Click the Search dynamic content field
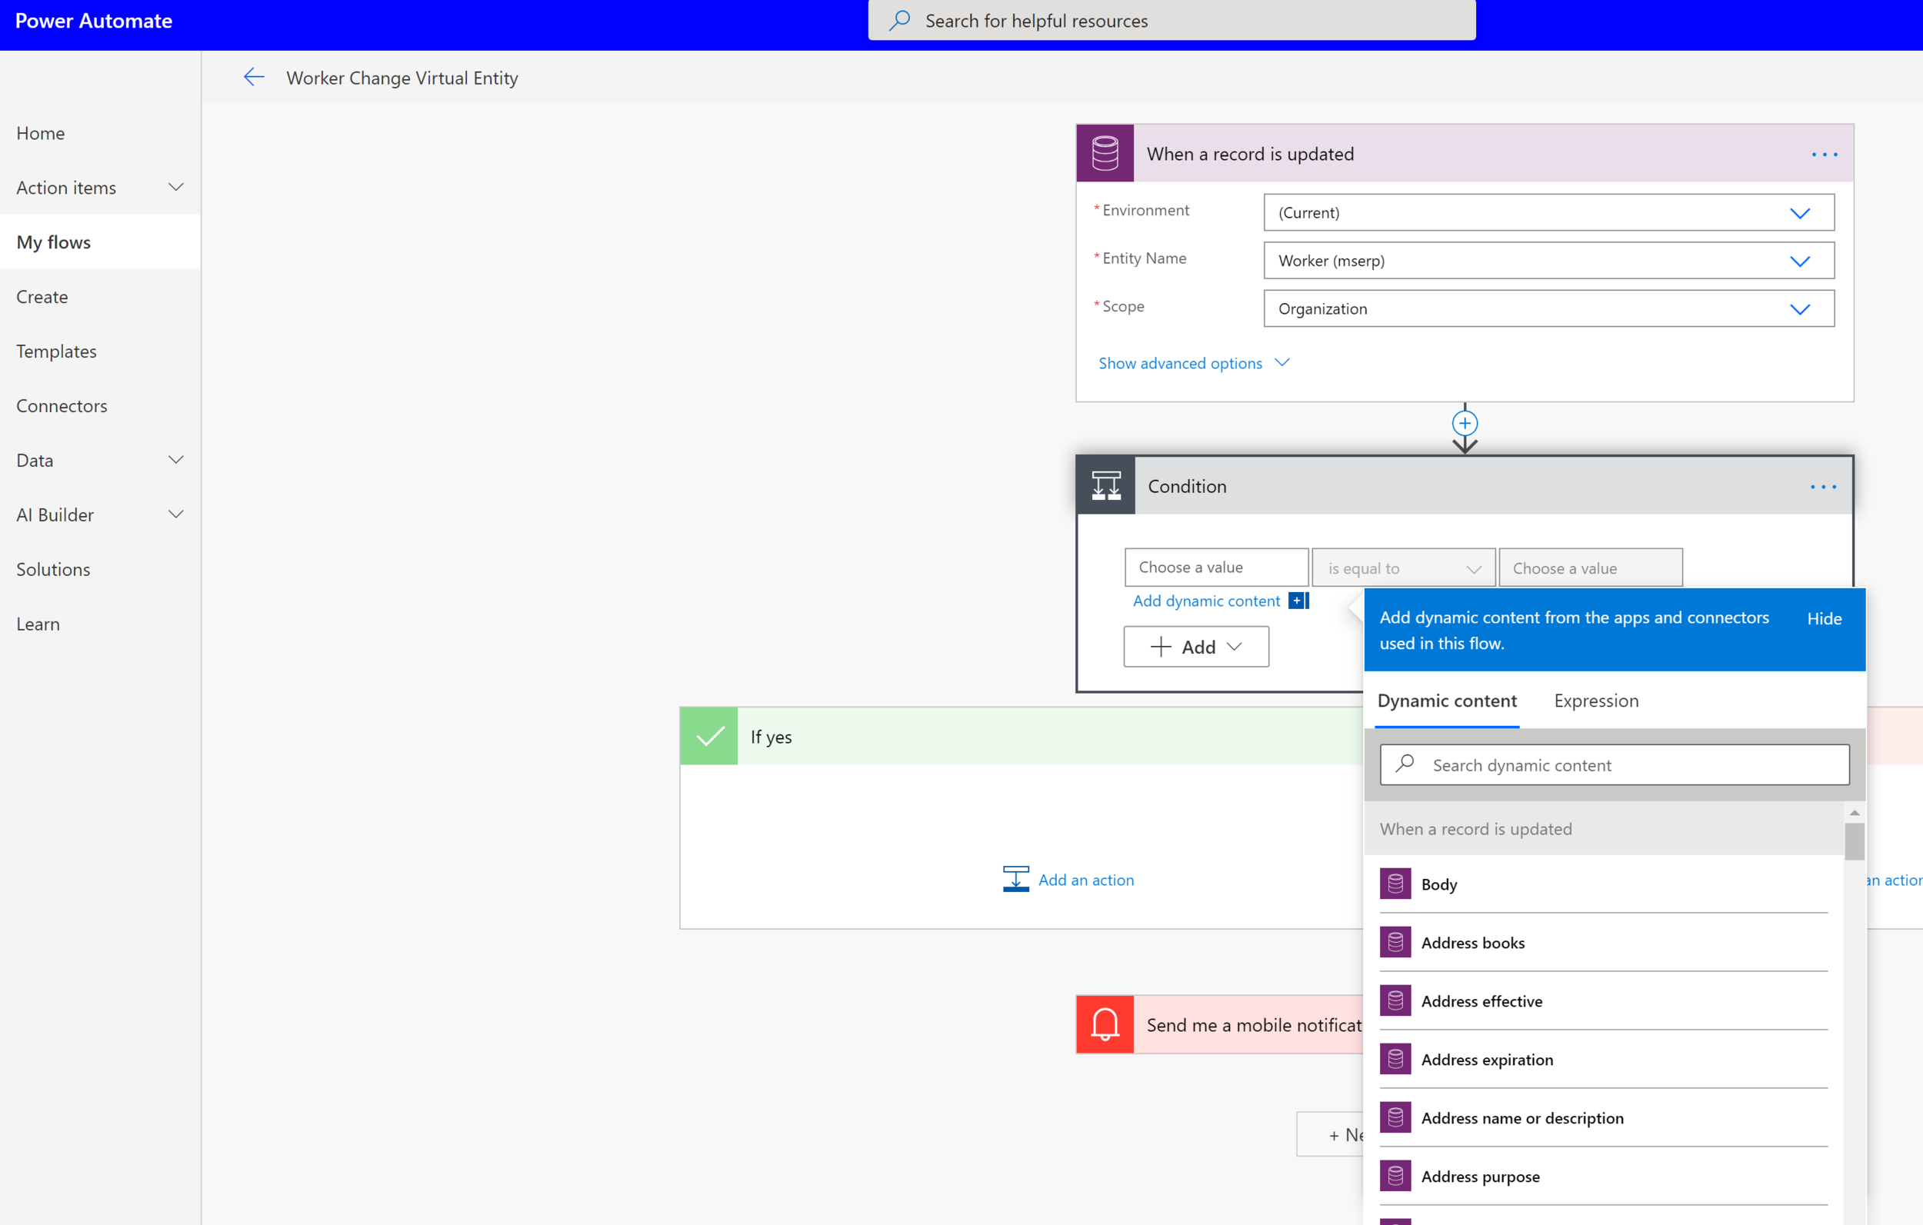This screenshot has height=1225, width=1923. (x=1614, y=765)
